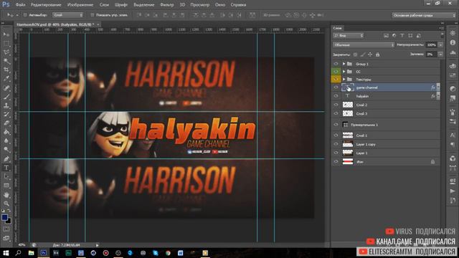Open fx effects on game channel layer
The height and width of the screenshot is (258, 459).
[433, 87]
